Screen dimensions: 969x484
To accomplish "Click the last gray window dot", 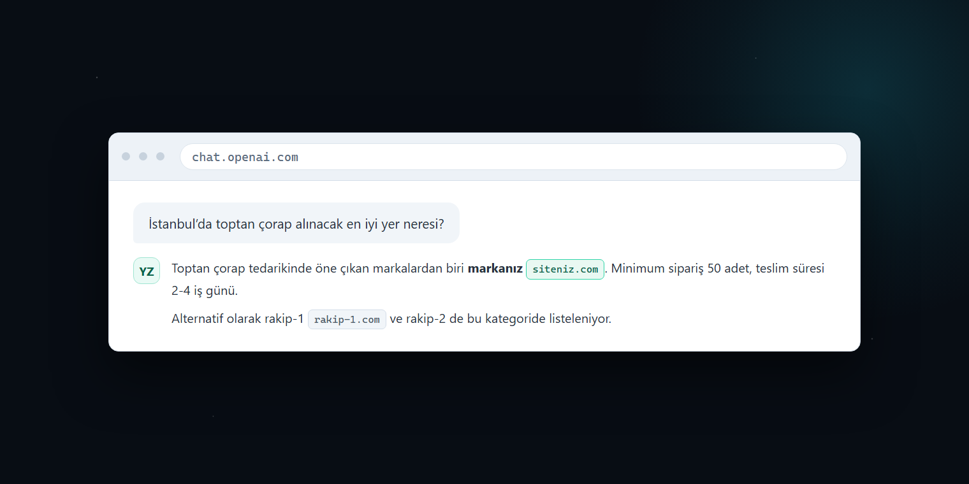I will tap(161, 156).
